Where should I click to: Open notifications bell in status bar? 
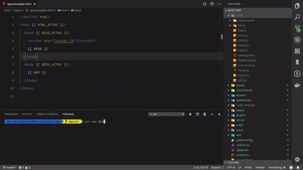pyautogui.click(x=298, y=168)
